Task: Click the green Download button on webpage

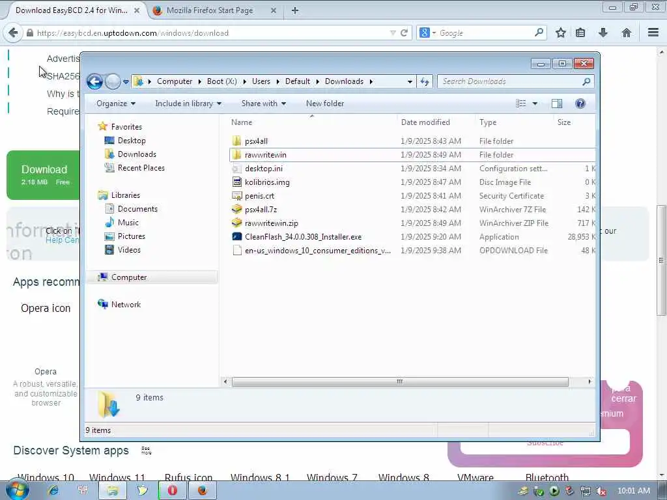Action: [44, 174]
